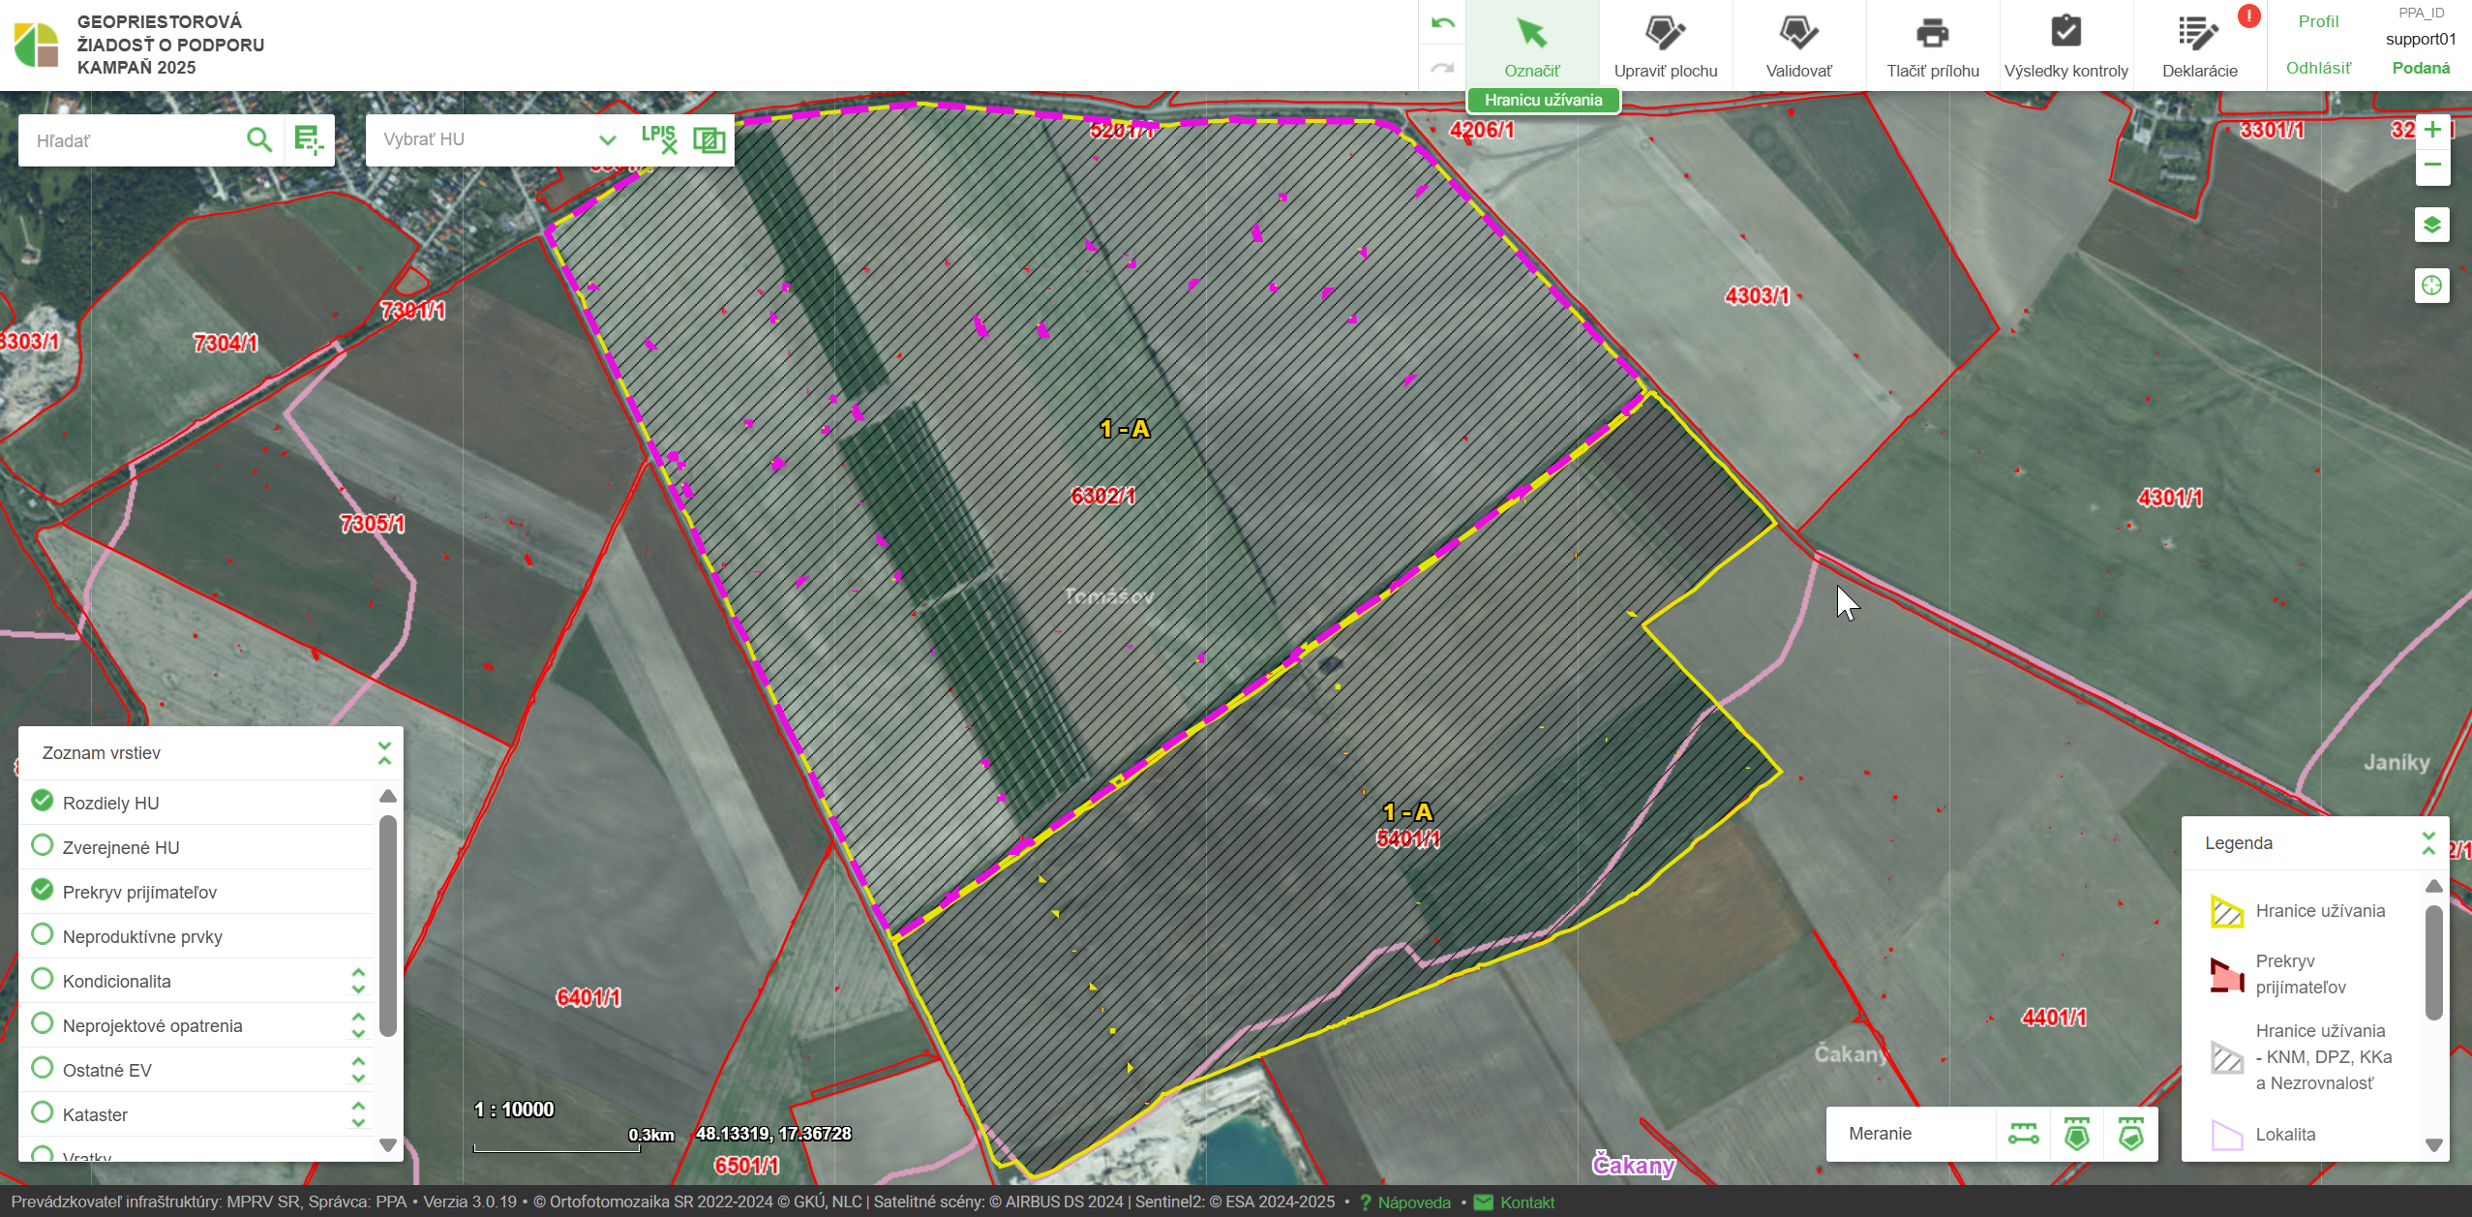Disable the Rozdiely HU layer
Image resolution: width=2472 pixels, height=1217 pixels.
point(42,801)
